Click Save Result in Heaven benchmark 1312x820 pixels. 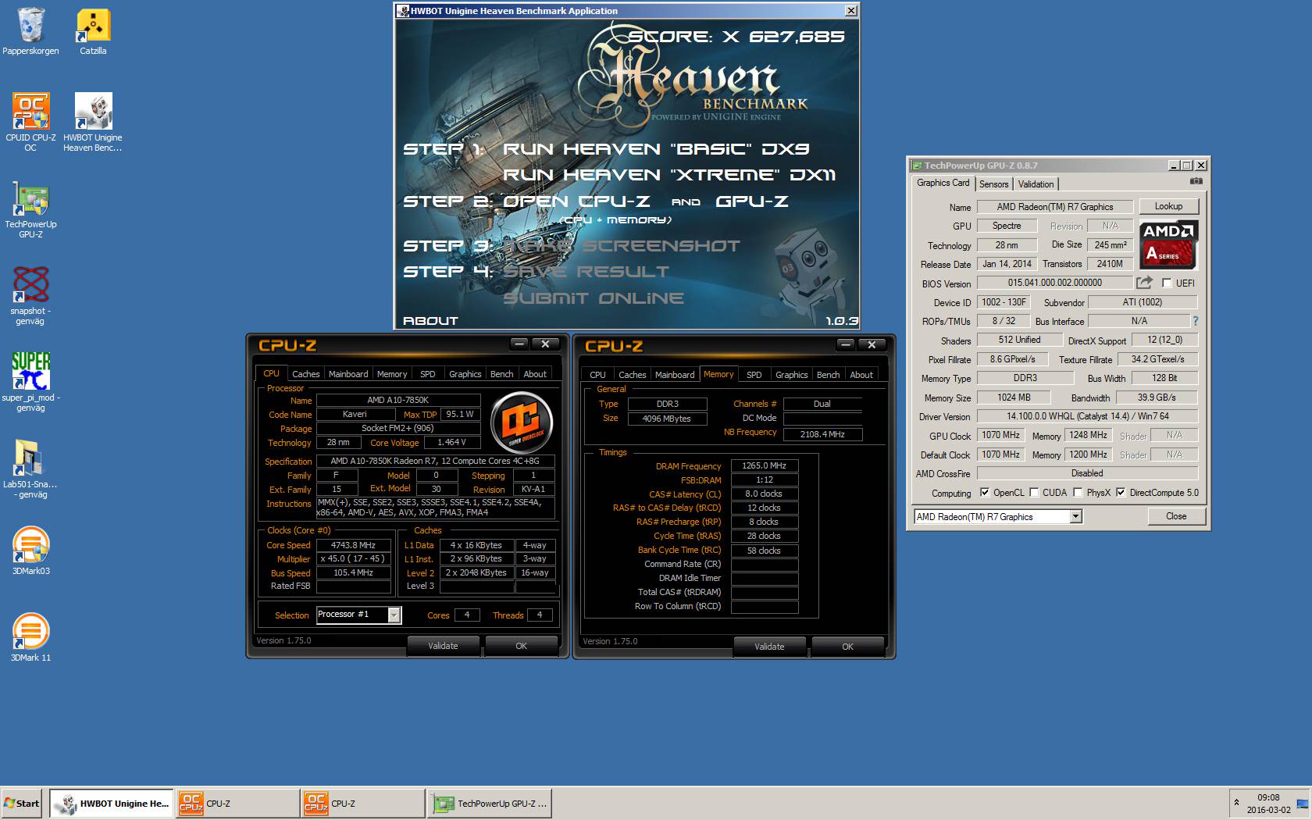(x=586, y=271)
